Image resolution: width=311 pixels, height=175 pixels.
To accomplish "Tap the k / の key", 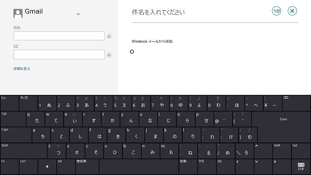I will tap(173, 135).
